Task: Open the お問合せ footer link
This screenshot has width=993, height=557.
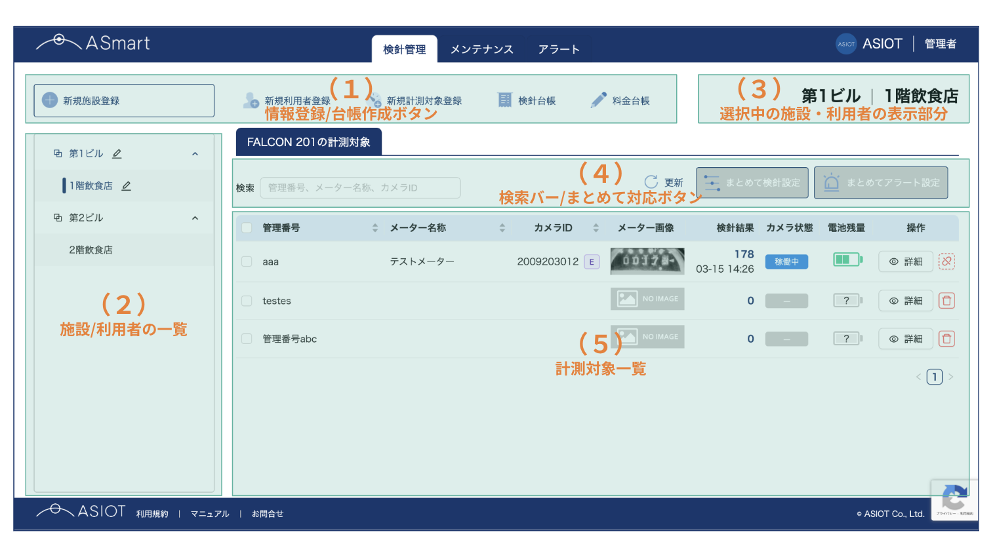Action: pyautogui.click(x=268, y=514)
